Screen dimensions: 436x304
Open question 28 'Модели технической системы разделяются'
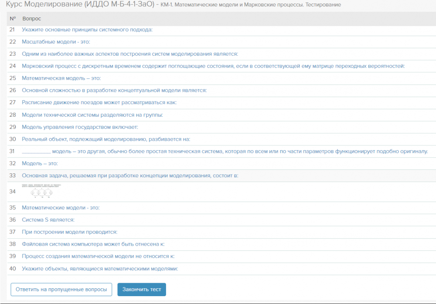click(x=92, y=115)
